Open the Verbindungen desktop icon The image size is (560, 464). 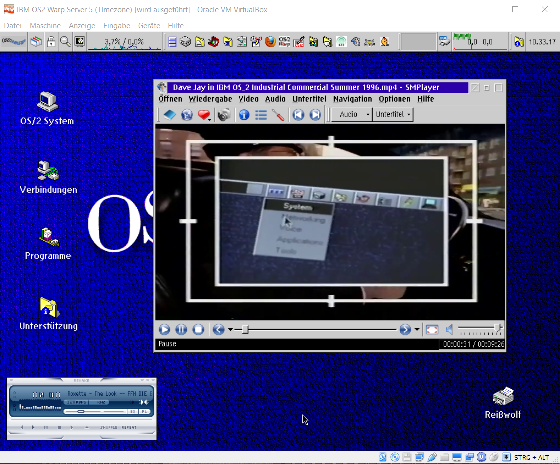click(x=48, y=171)
